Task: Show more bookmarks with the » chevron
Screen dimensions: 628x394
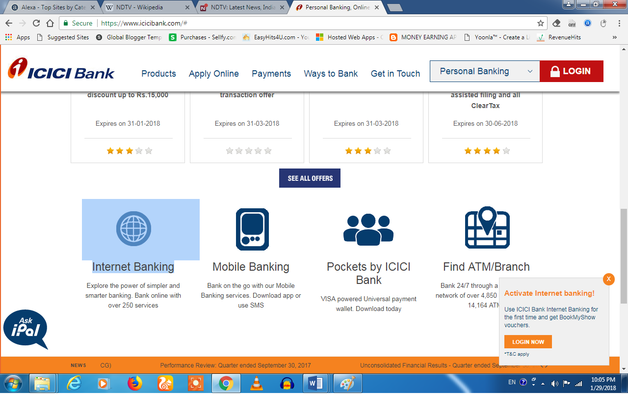Action: click(x=615, y=37)
